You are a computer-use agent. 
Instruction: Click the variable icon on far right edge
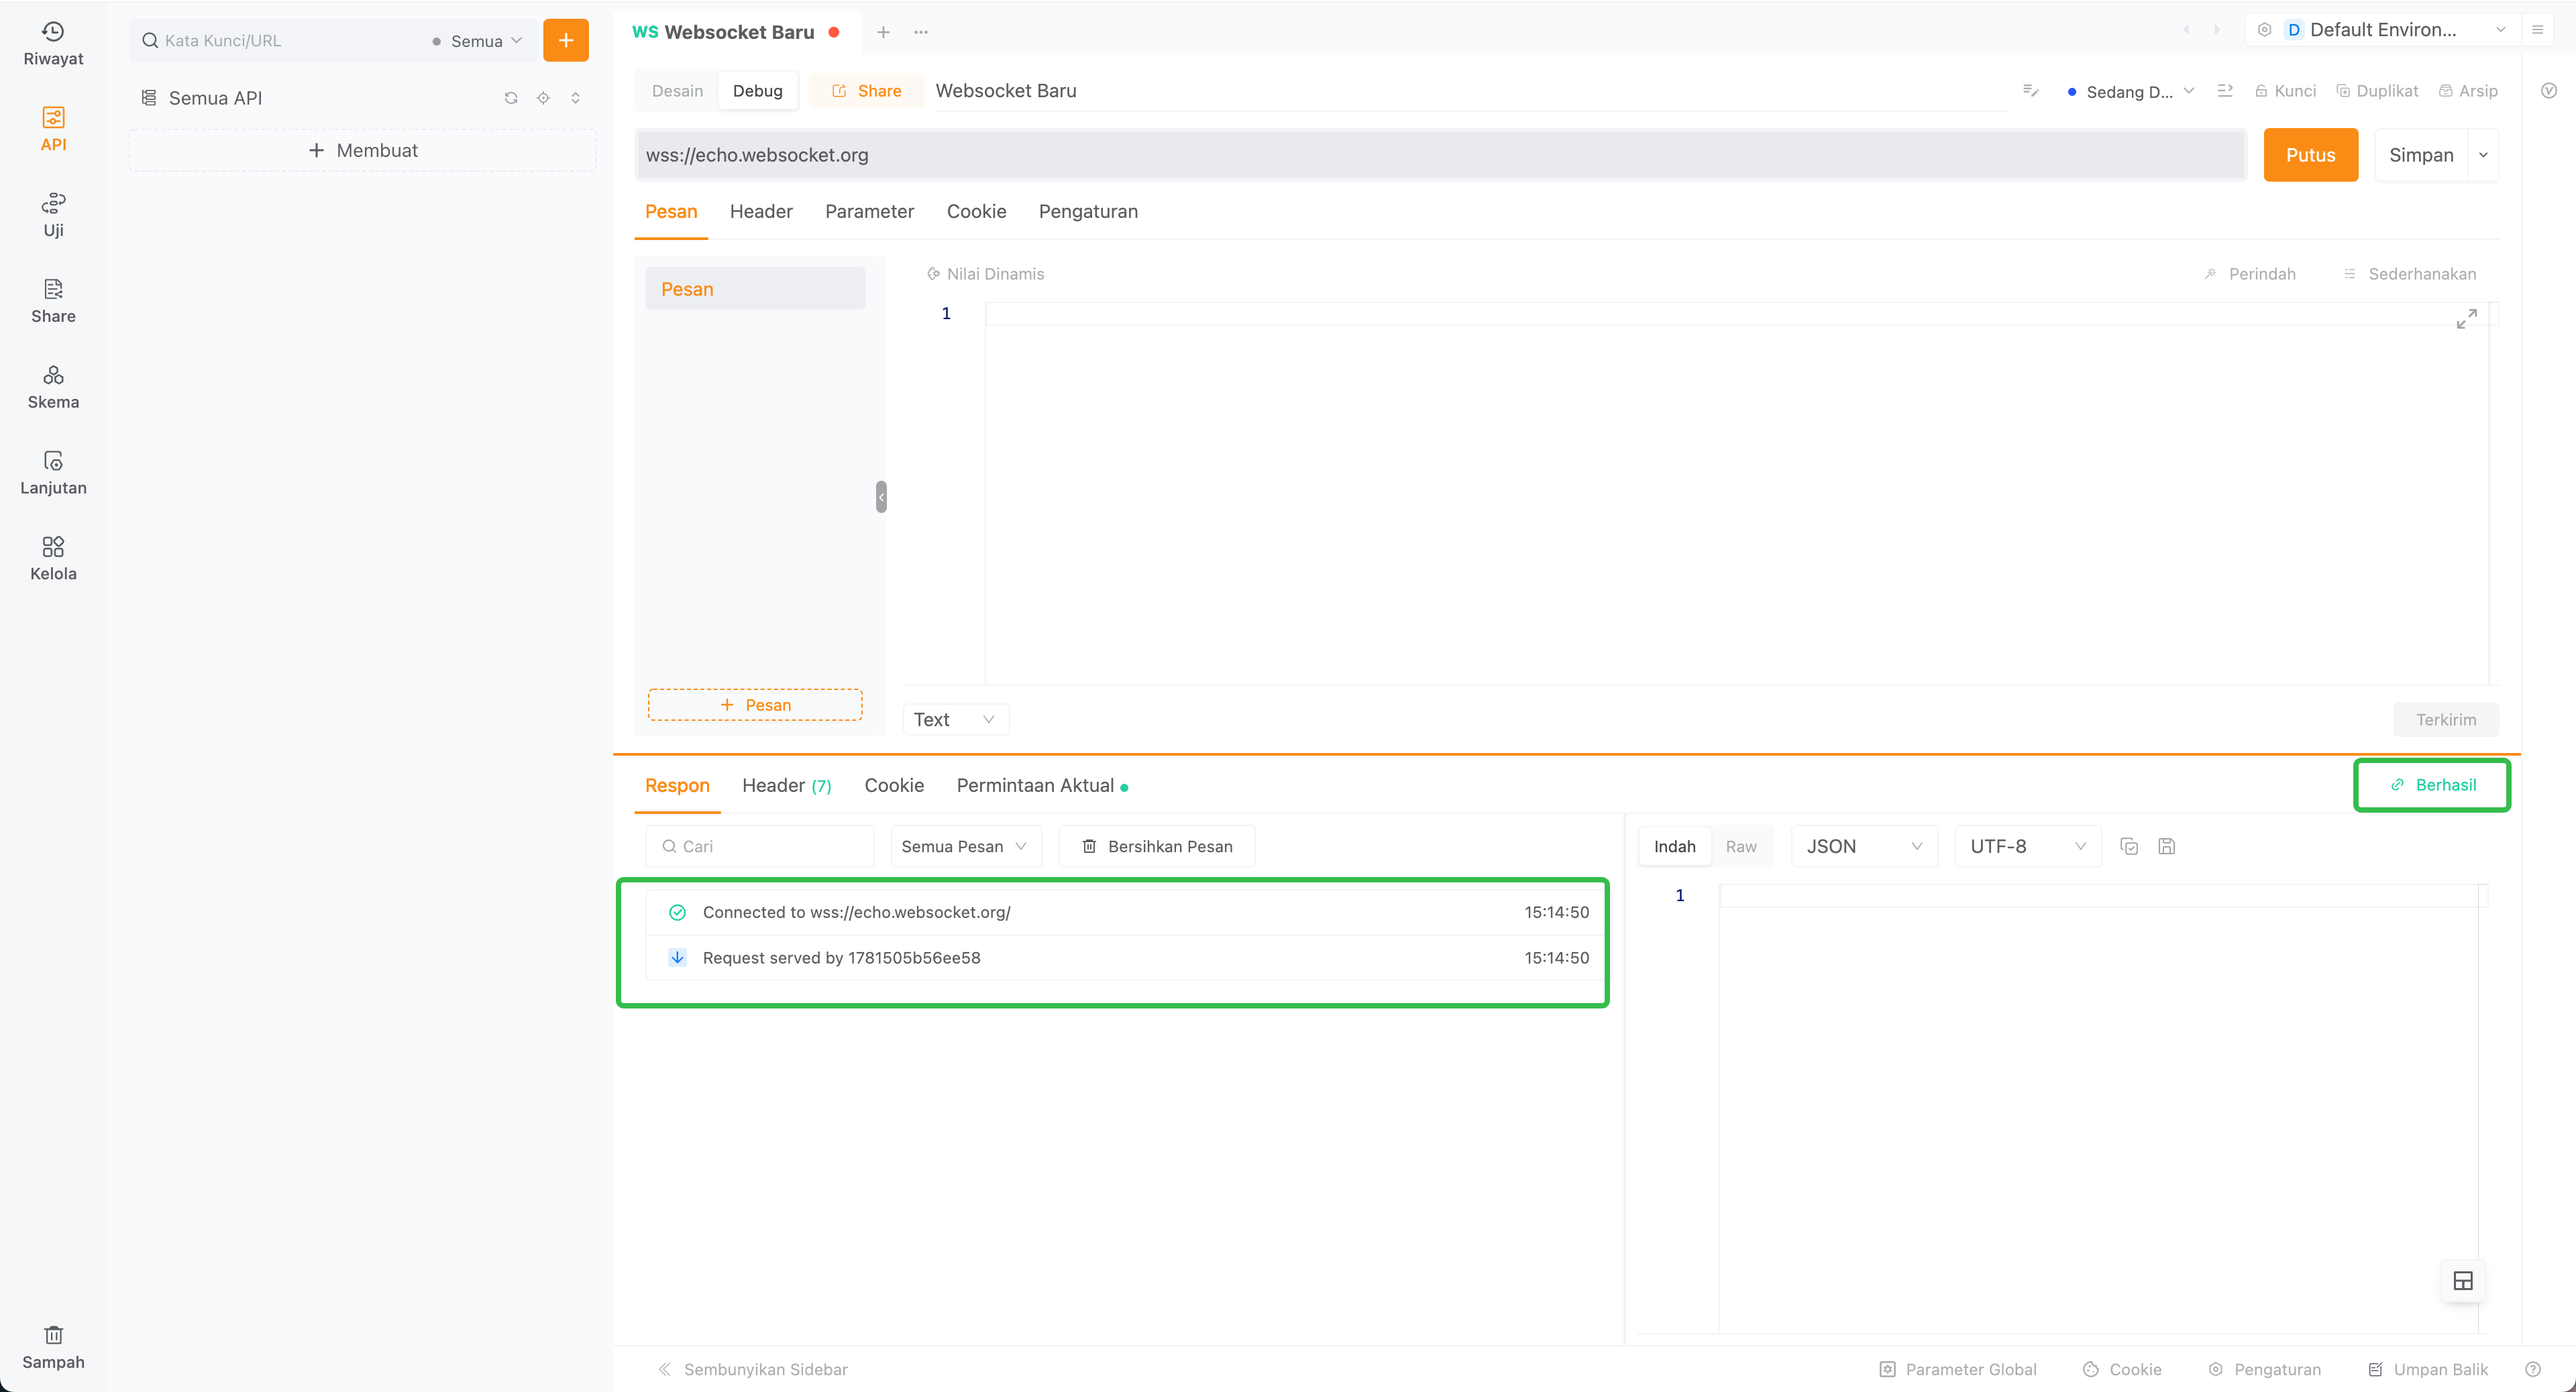(x=2549, y=91)
